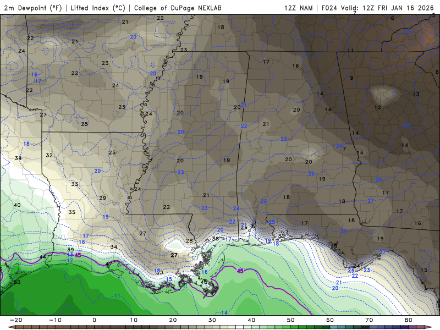Click the black "13" dewpoint value
Image resolution: width=440 pixels, height=330 pixels.
(x=416, y=94)
